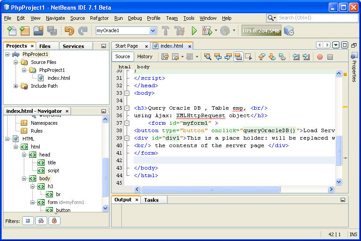Click the Shift Line Left icon

(296, 56)
